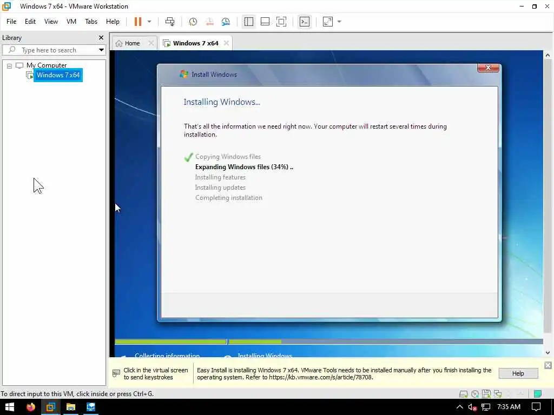Toggle the thumbnail bar view icon

pyautogui.click(x=265, y=22)
